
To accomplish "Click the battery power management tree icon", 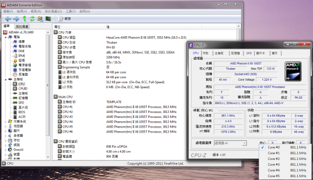I will [x=15, y=65].
